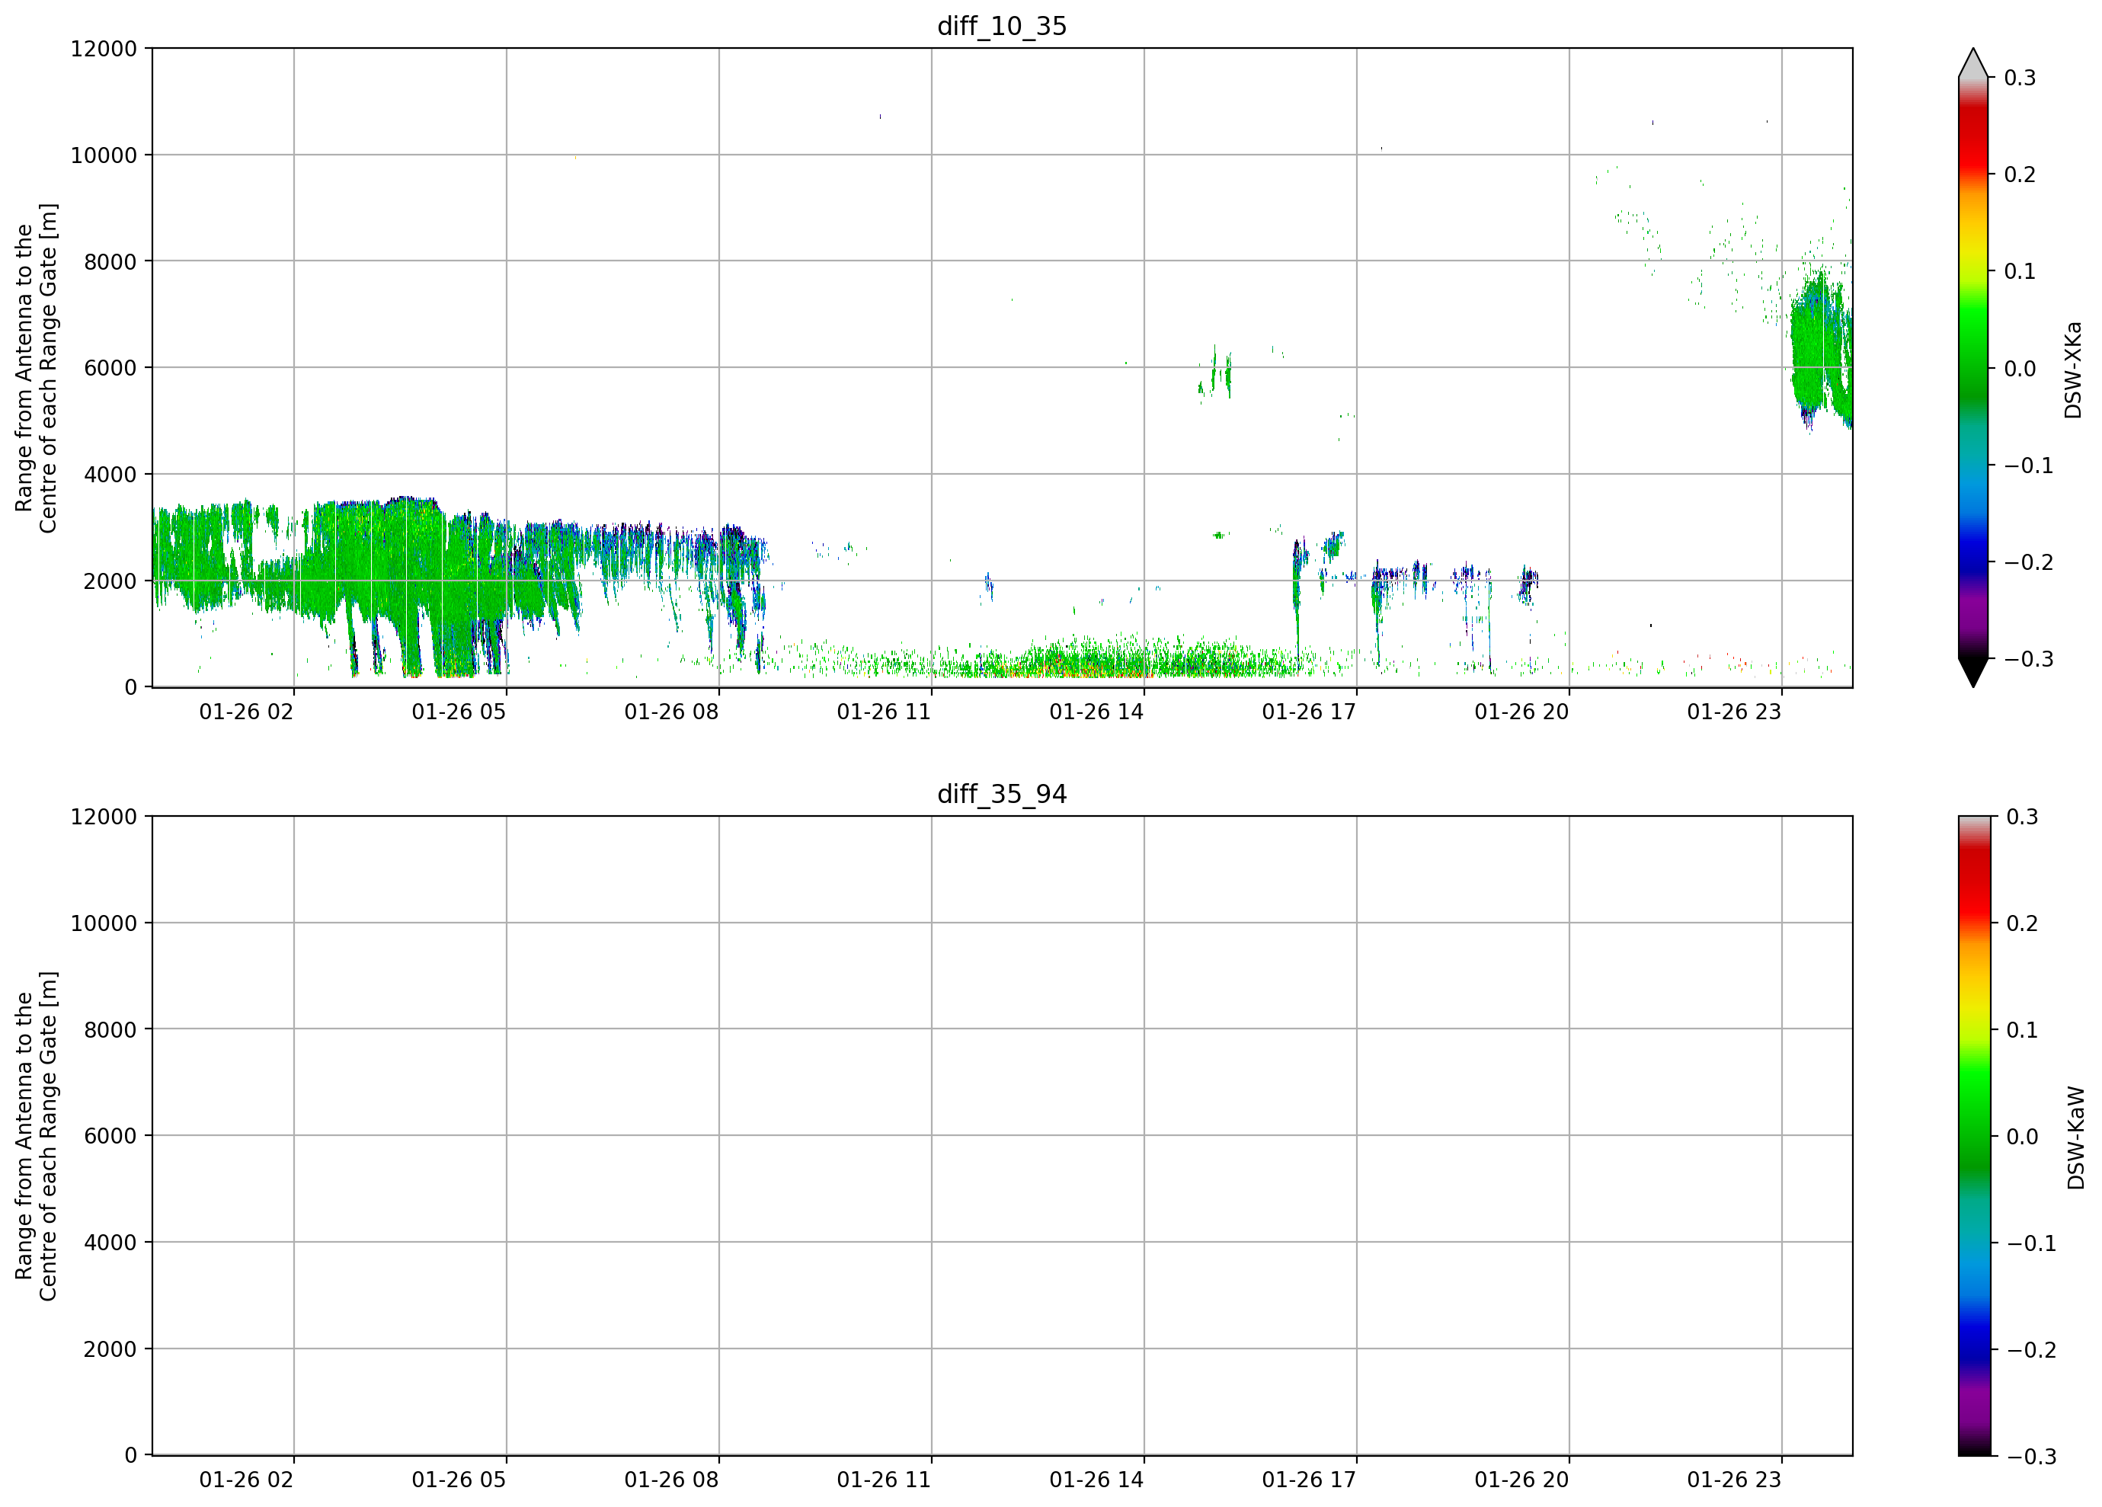Click the 01-26 14 time label in the top plot
Image resolution: width=2102 pixels, height=1507 pixels.
click(x=1096, y=712)
